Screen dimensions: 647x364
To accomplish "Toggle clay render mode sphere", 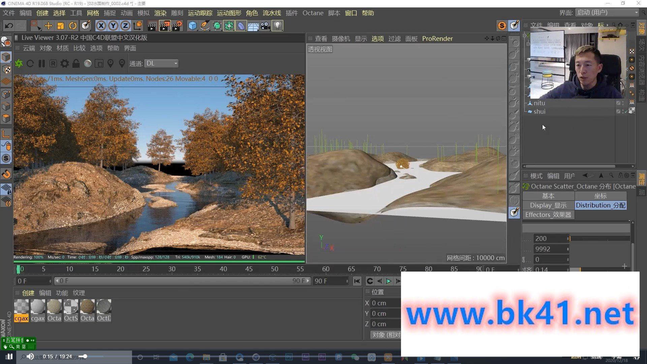I will [88, 63].
